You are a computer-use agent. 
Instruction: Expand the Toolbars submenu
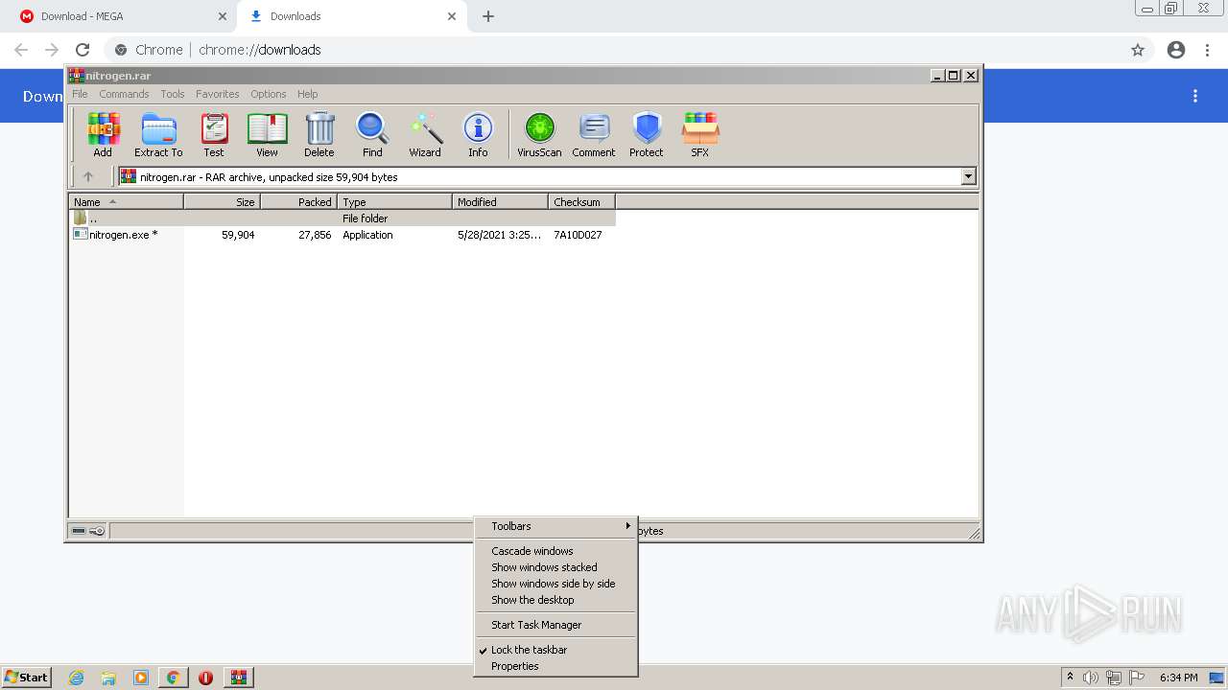point(555,526)
